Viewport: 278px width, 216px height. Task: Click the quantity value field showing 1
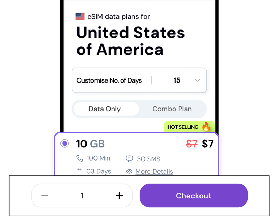tap(82, 196)
